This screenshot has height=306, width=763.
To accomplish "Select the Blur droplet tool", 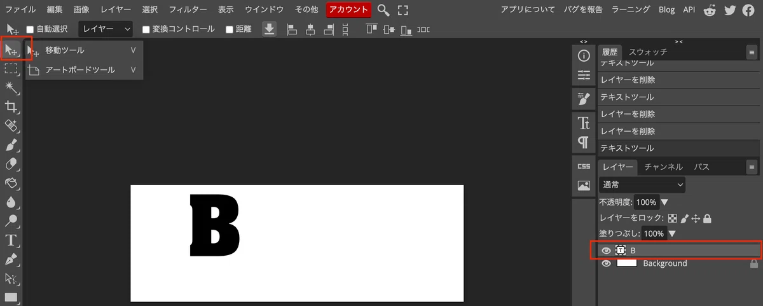I will pos(11,202).
